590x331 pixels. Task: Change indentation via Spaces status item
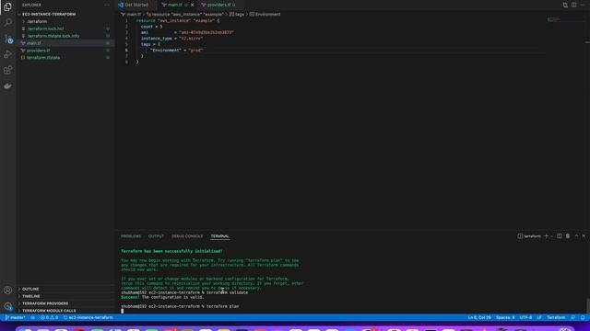[505, 317]
